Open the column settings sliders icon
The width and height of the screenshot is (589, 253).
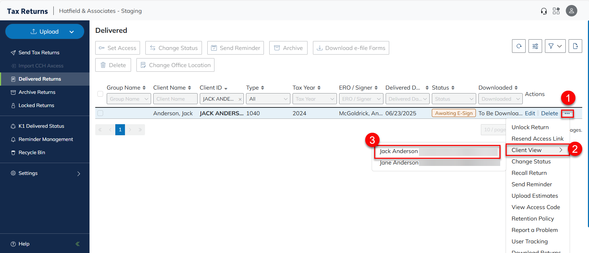pos(535,46)
